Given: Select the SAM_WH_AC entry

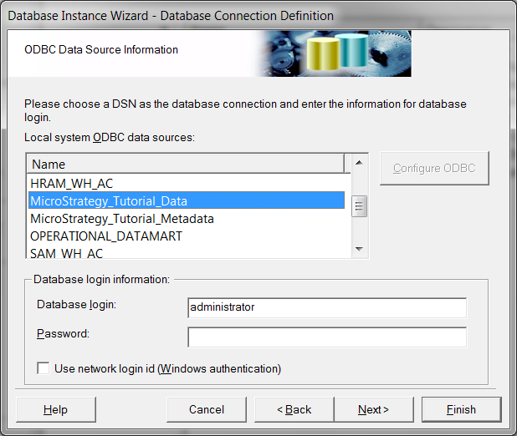Looking at the screenshot, I should (x=187, y=252).
